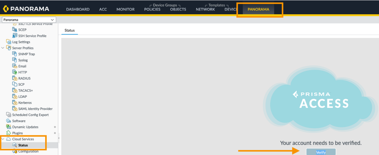Open SNMP Trap profile

tap(27, 54)
